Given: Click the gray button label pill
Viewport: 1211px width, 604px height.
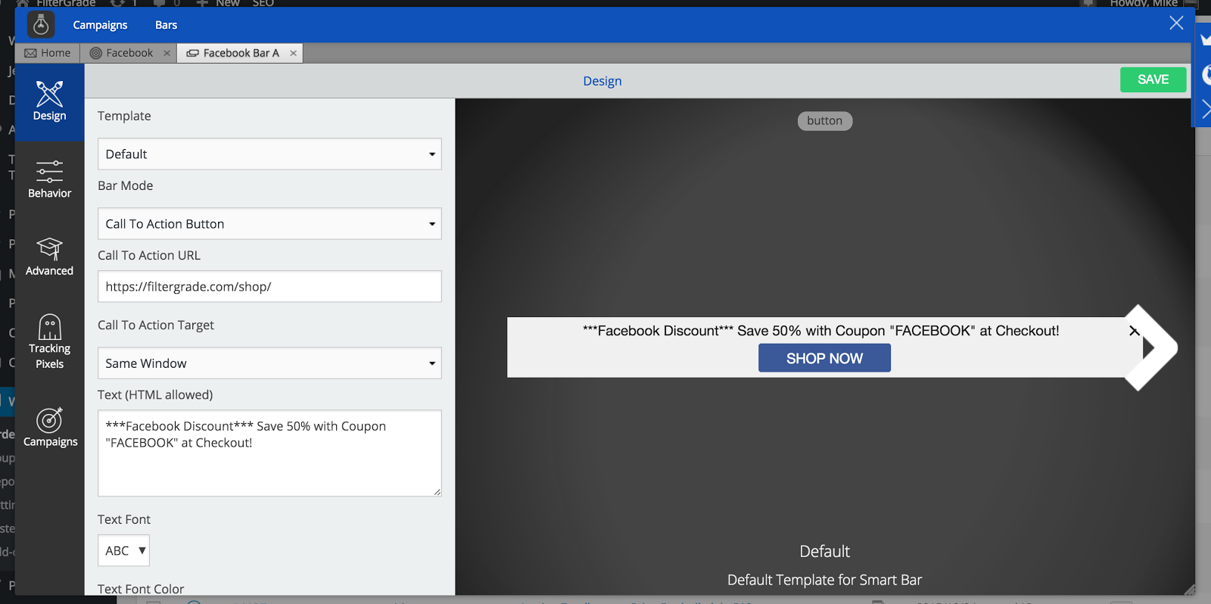Looking at the screenshot, I should point(825,121).
